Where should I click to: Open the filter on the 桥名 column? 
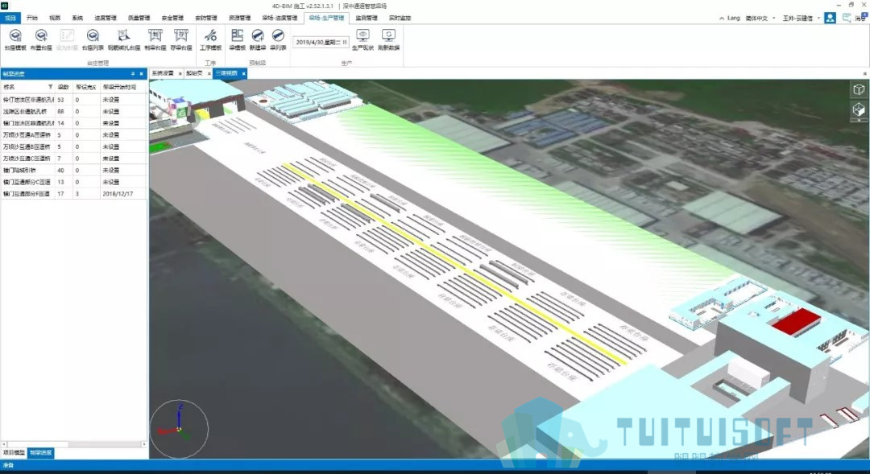[50, 87]
